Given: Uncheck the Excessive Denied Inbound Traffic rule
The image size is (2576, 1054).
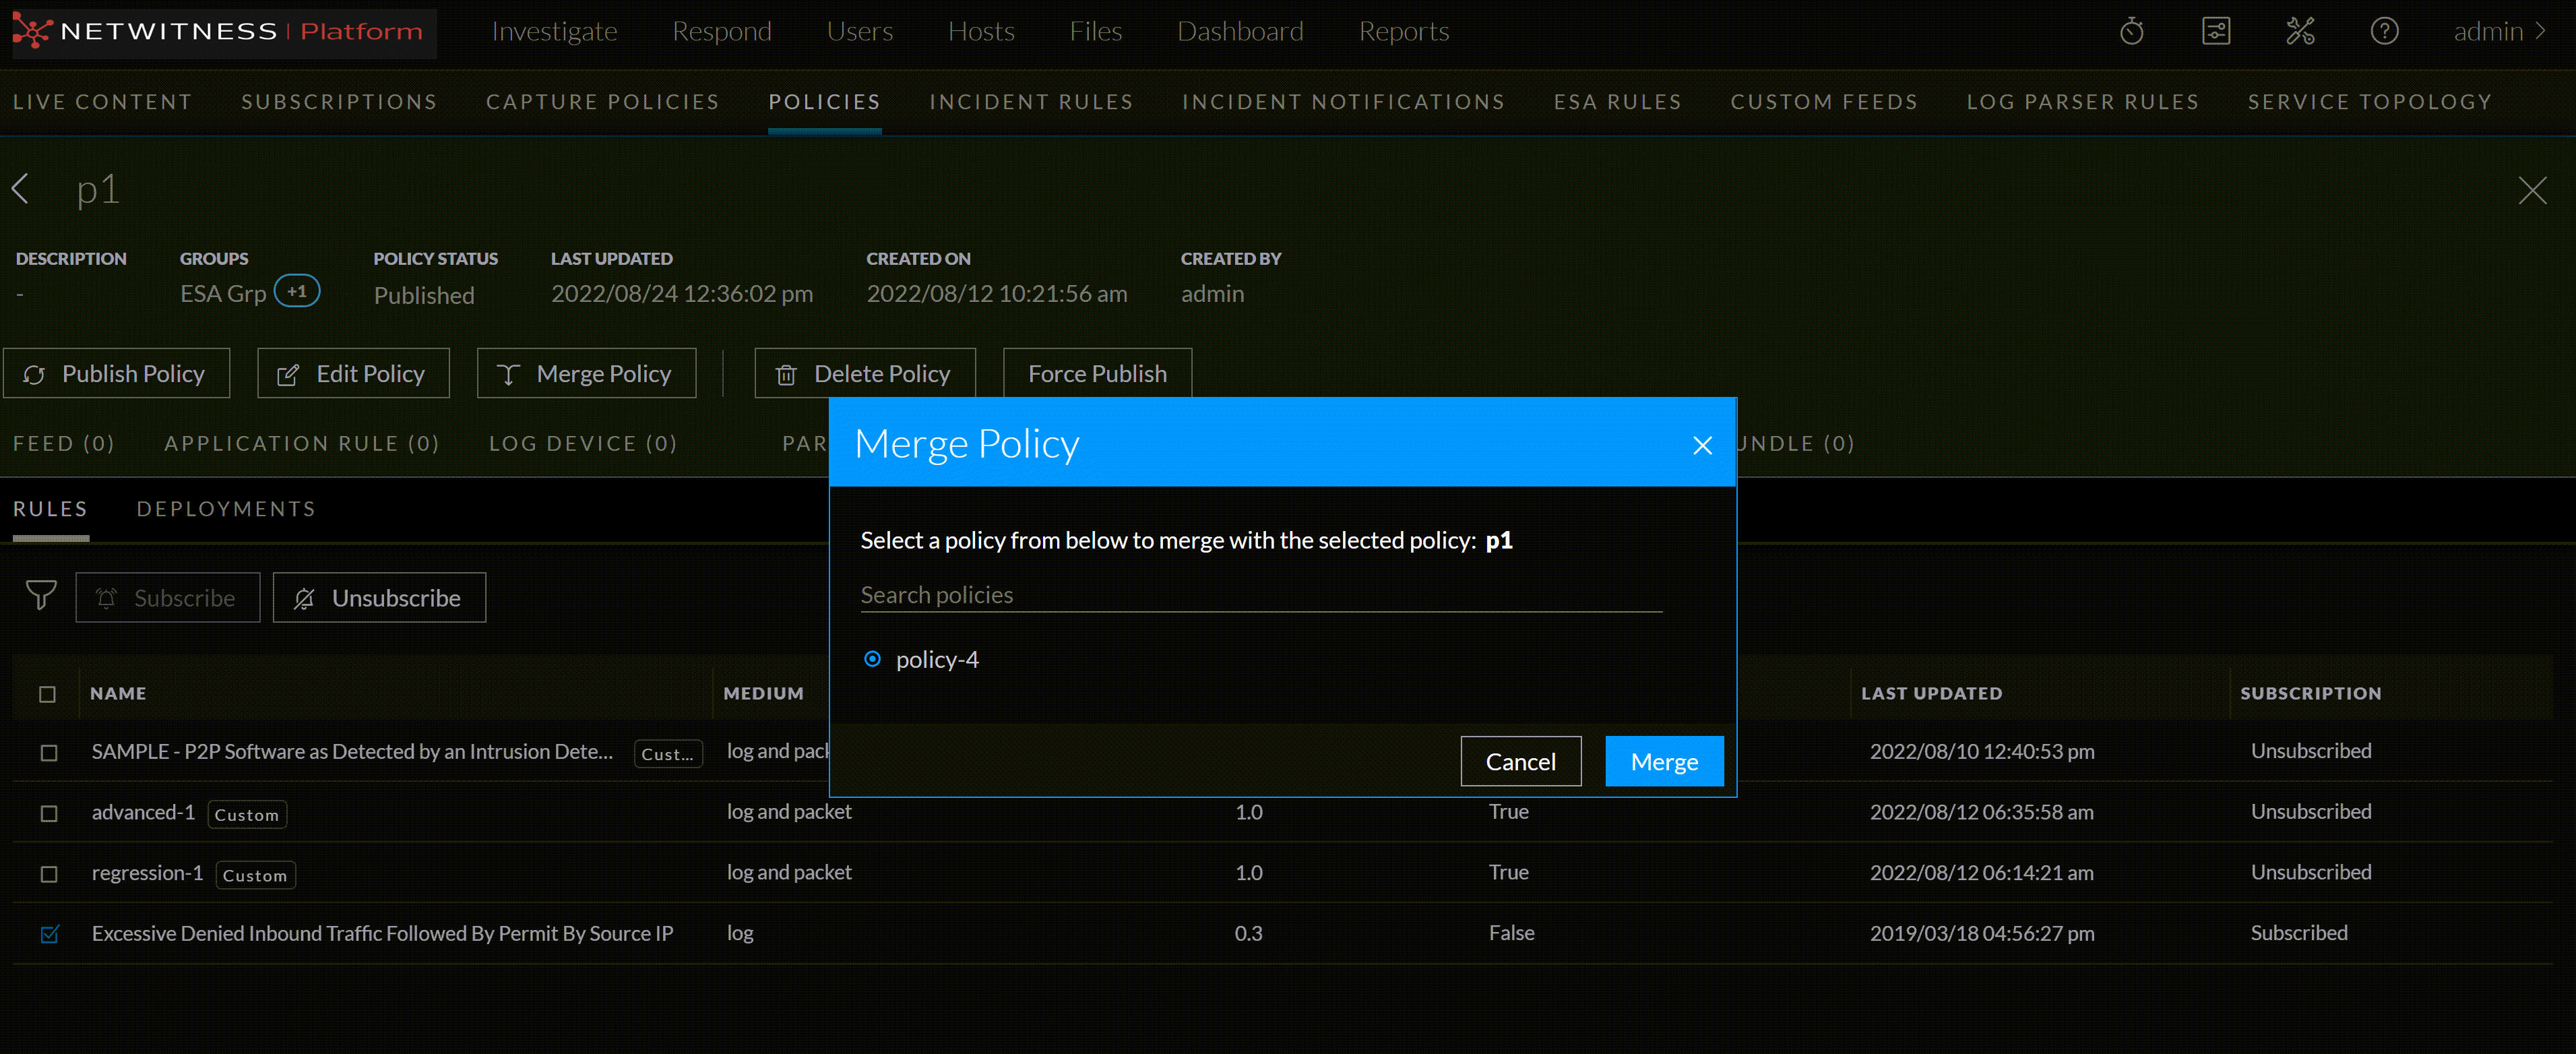Looking at the screenshot, I should click(x=49, y=934).
